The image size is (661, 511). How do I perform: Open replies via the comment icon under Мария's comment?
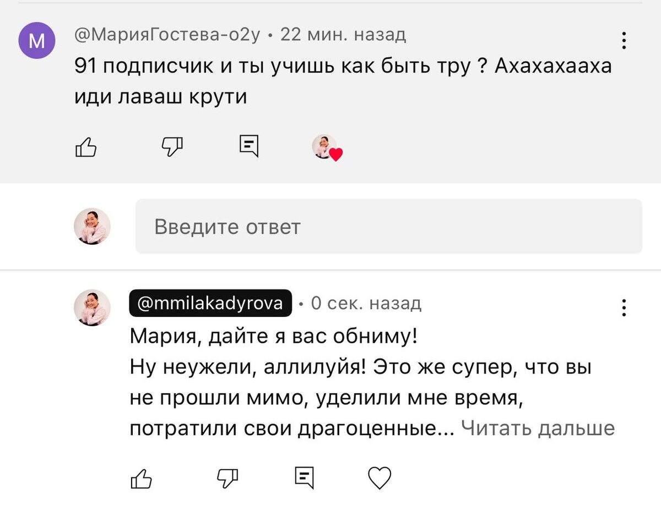click(x=249, y=145)
